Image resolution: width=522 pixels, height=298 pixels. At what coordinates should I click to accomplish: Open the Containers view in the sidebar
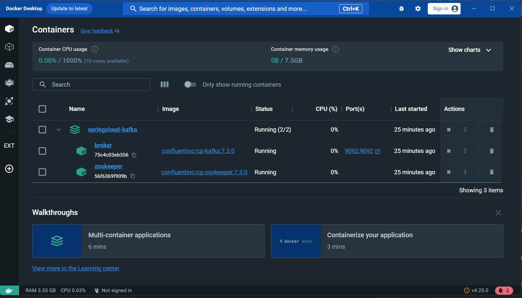[x=9, y=29]
